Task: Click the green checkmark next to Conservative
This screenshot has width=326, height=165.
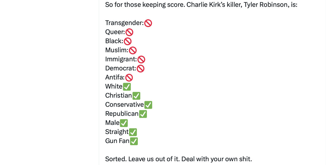Action: tap(148, 105)
